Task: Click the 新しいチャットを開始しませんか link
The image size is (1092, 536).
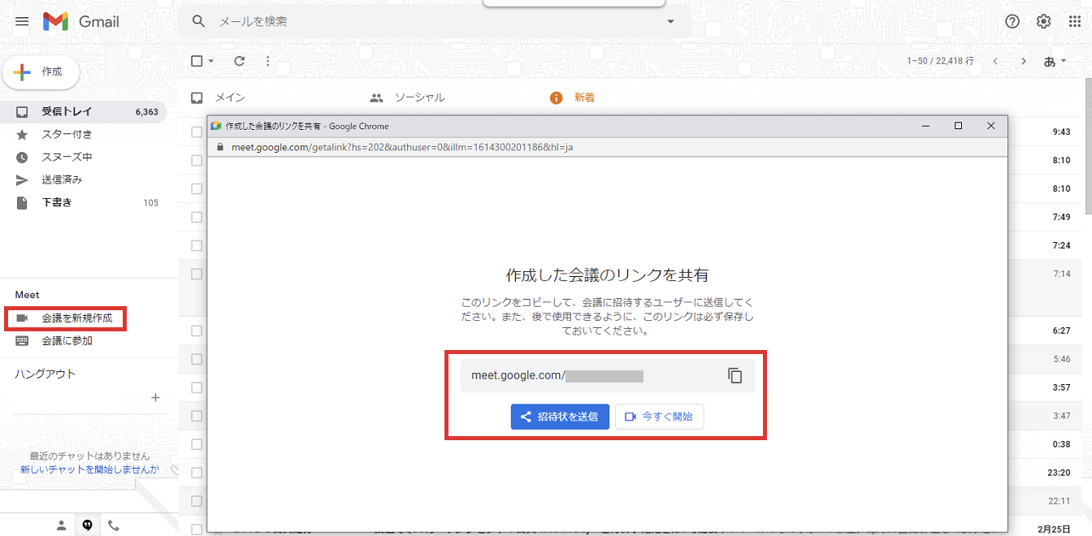Action: 89,469
